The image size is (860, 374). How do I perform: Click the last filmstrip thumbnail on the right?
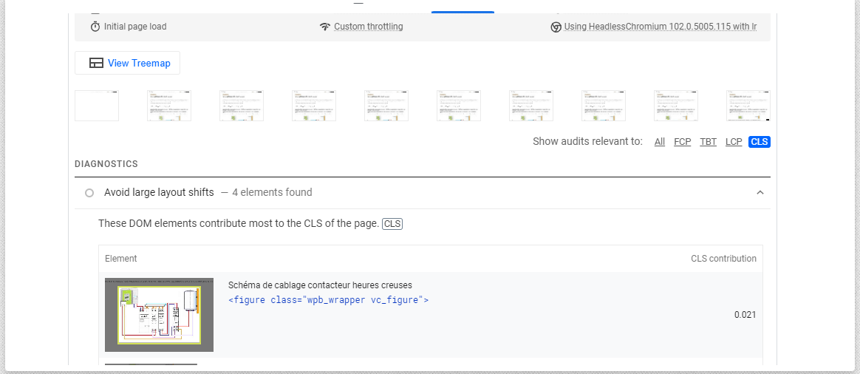[748, 106]
